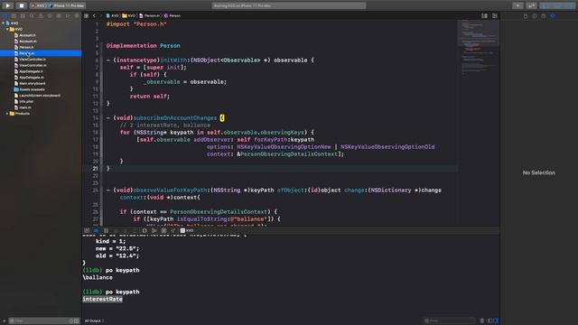Open the Breakpoint navigator tab
Screen dimensions: 578x325
[x=68, y=16]
